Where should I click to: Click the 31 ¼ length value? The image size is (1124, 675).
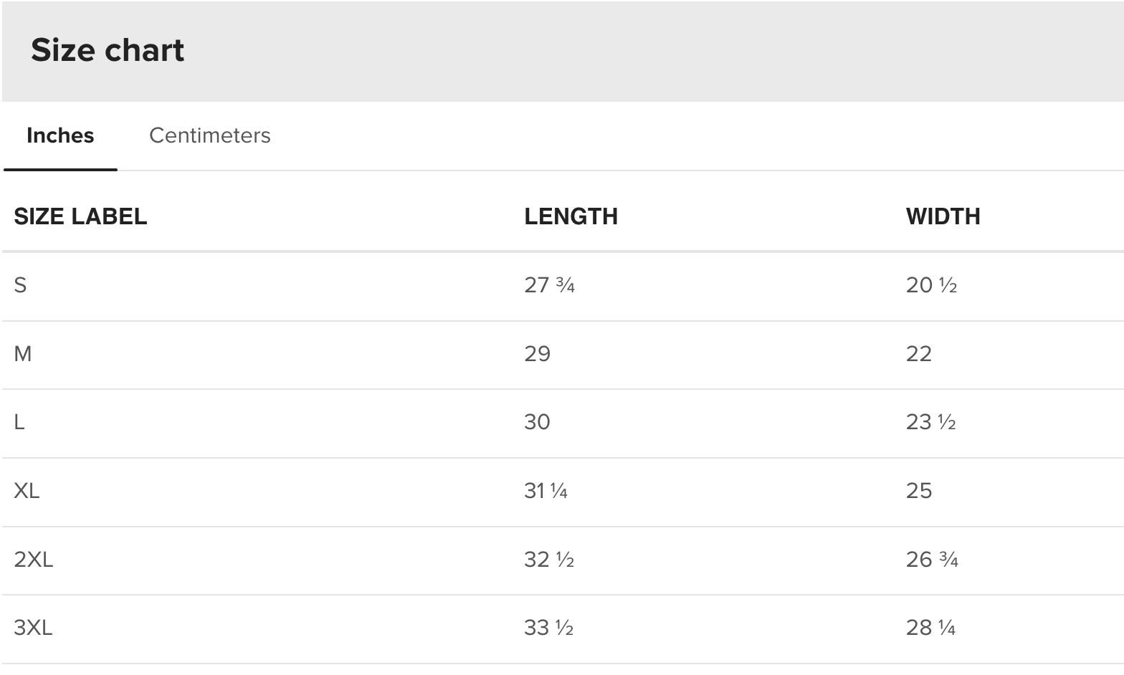point(546,491)
